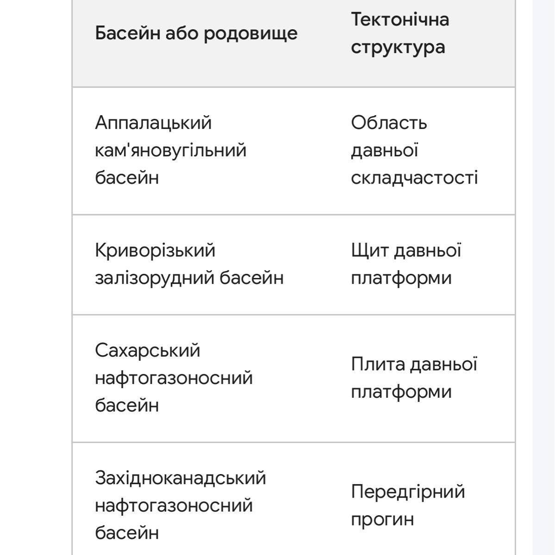Click the word "родовище" in the header

click(x=250, y=33)
